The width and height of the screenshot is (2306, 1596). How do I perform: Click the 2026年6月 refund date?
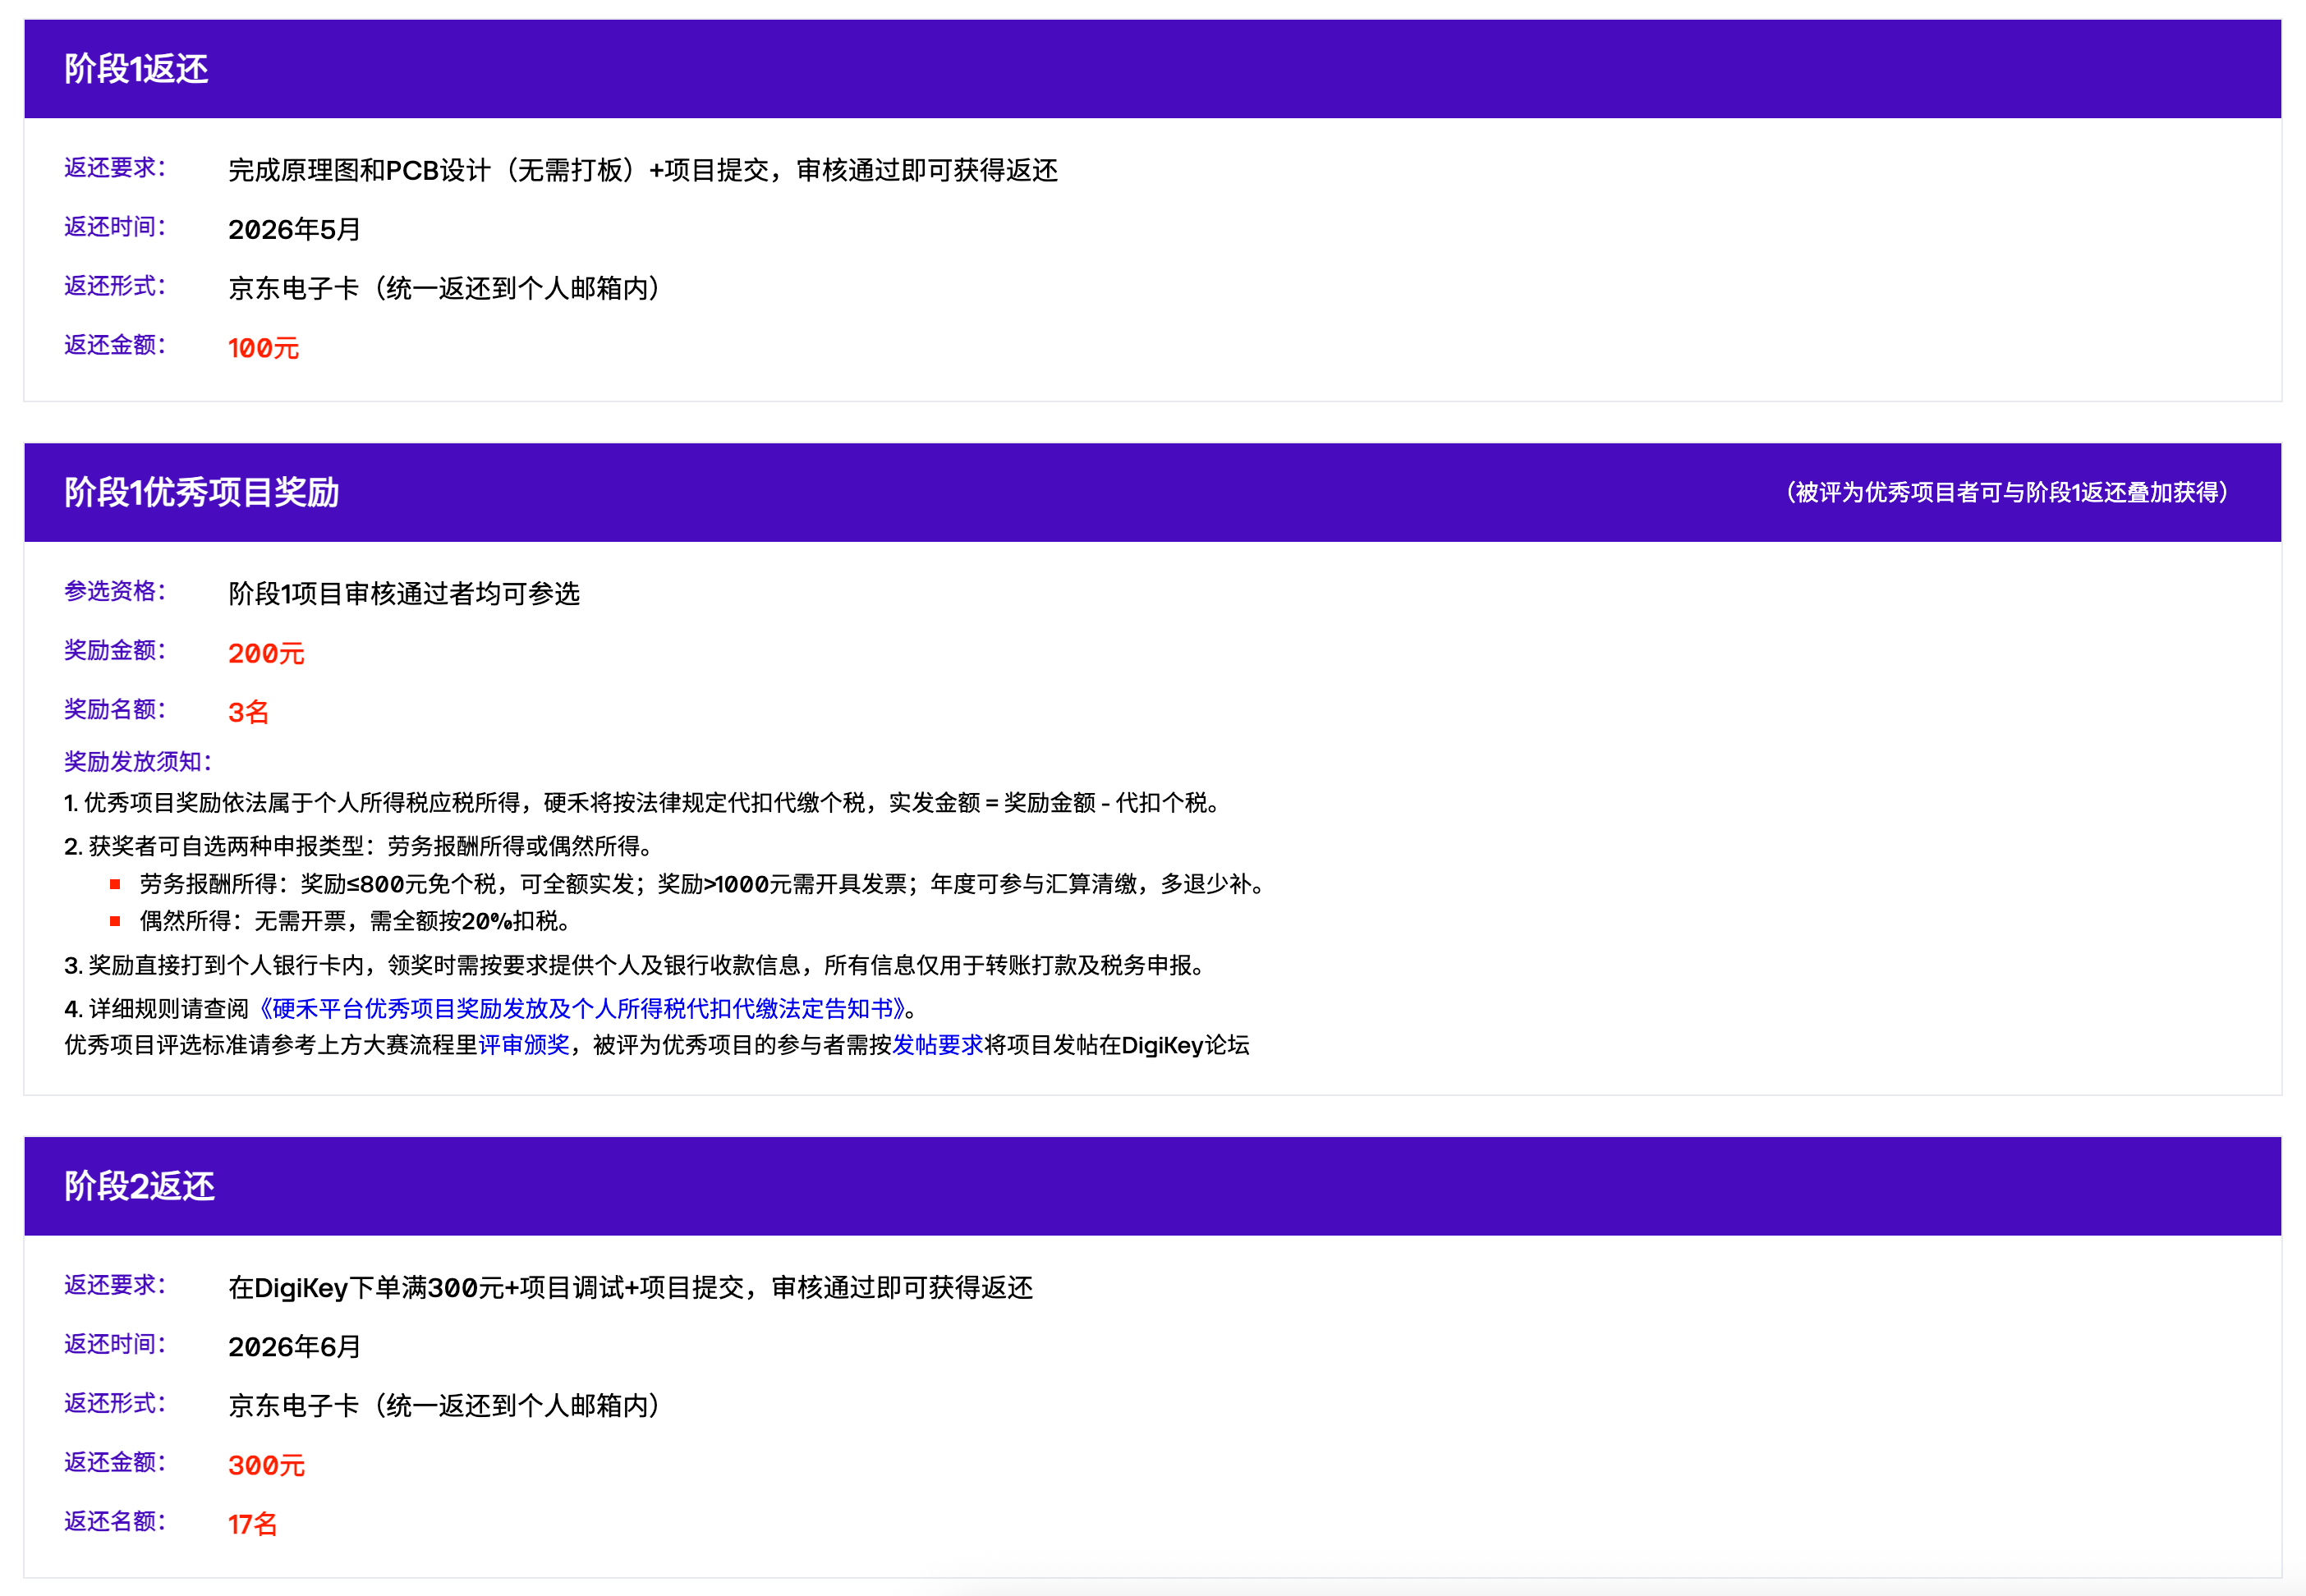pos(294,1347)
